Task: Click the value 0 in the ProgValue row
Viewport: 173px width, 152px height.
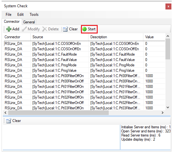Action: 146,70
